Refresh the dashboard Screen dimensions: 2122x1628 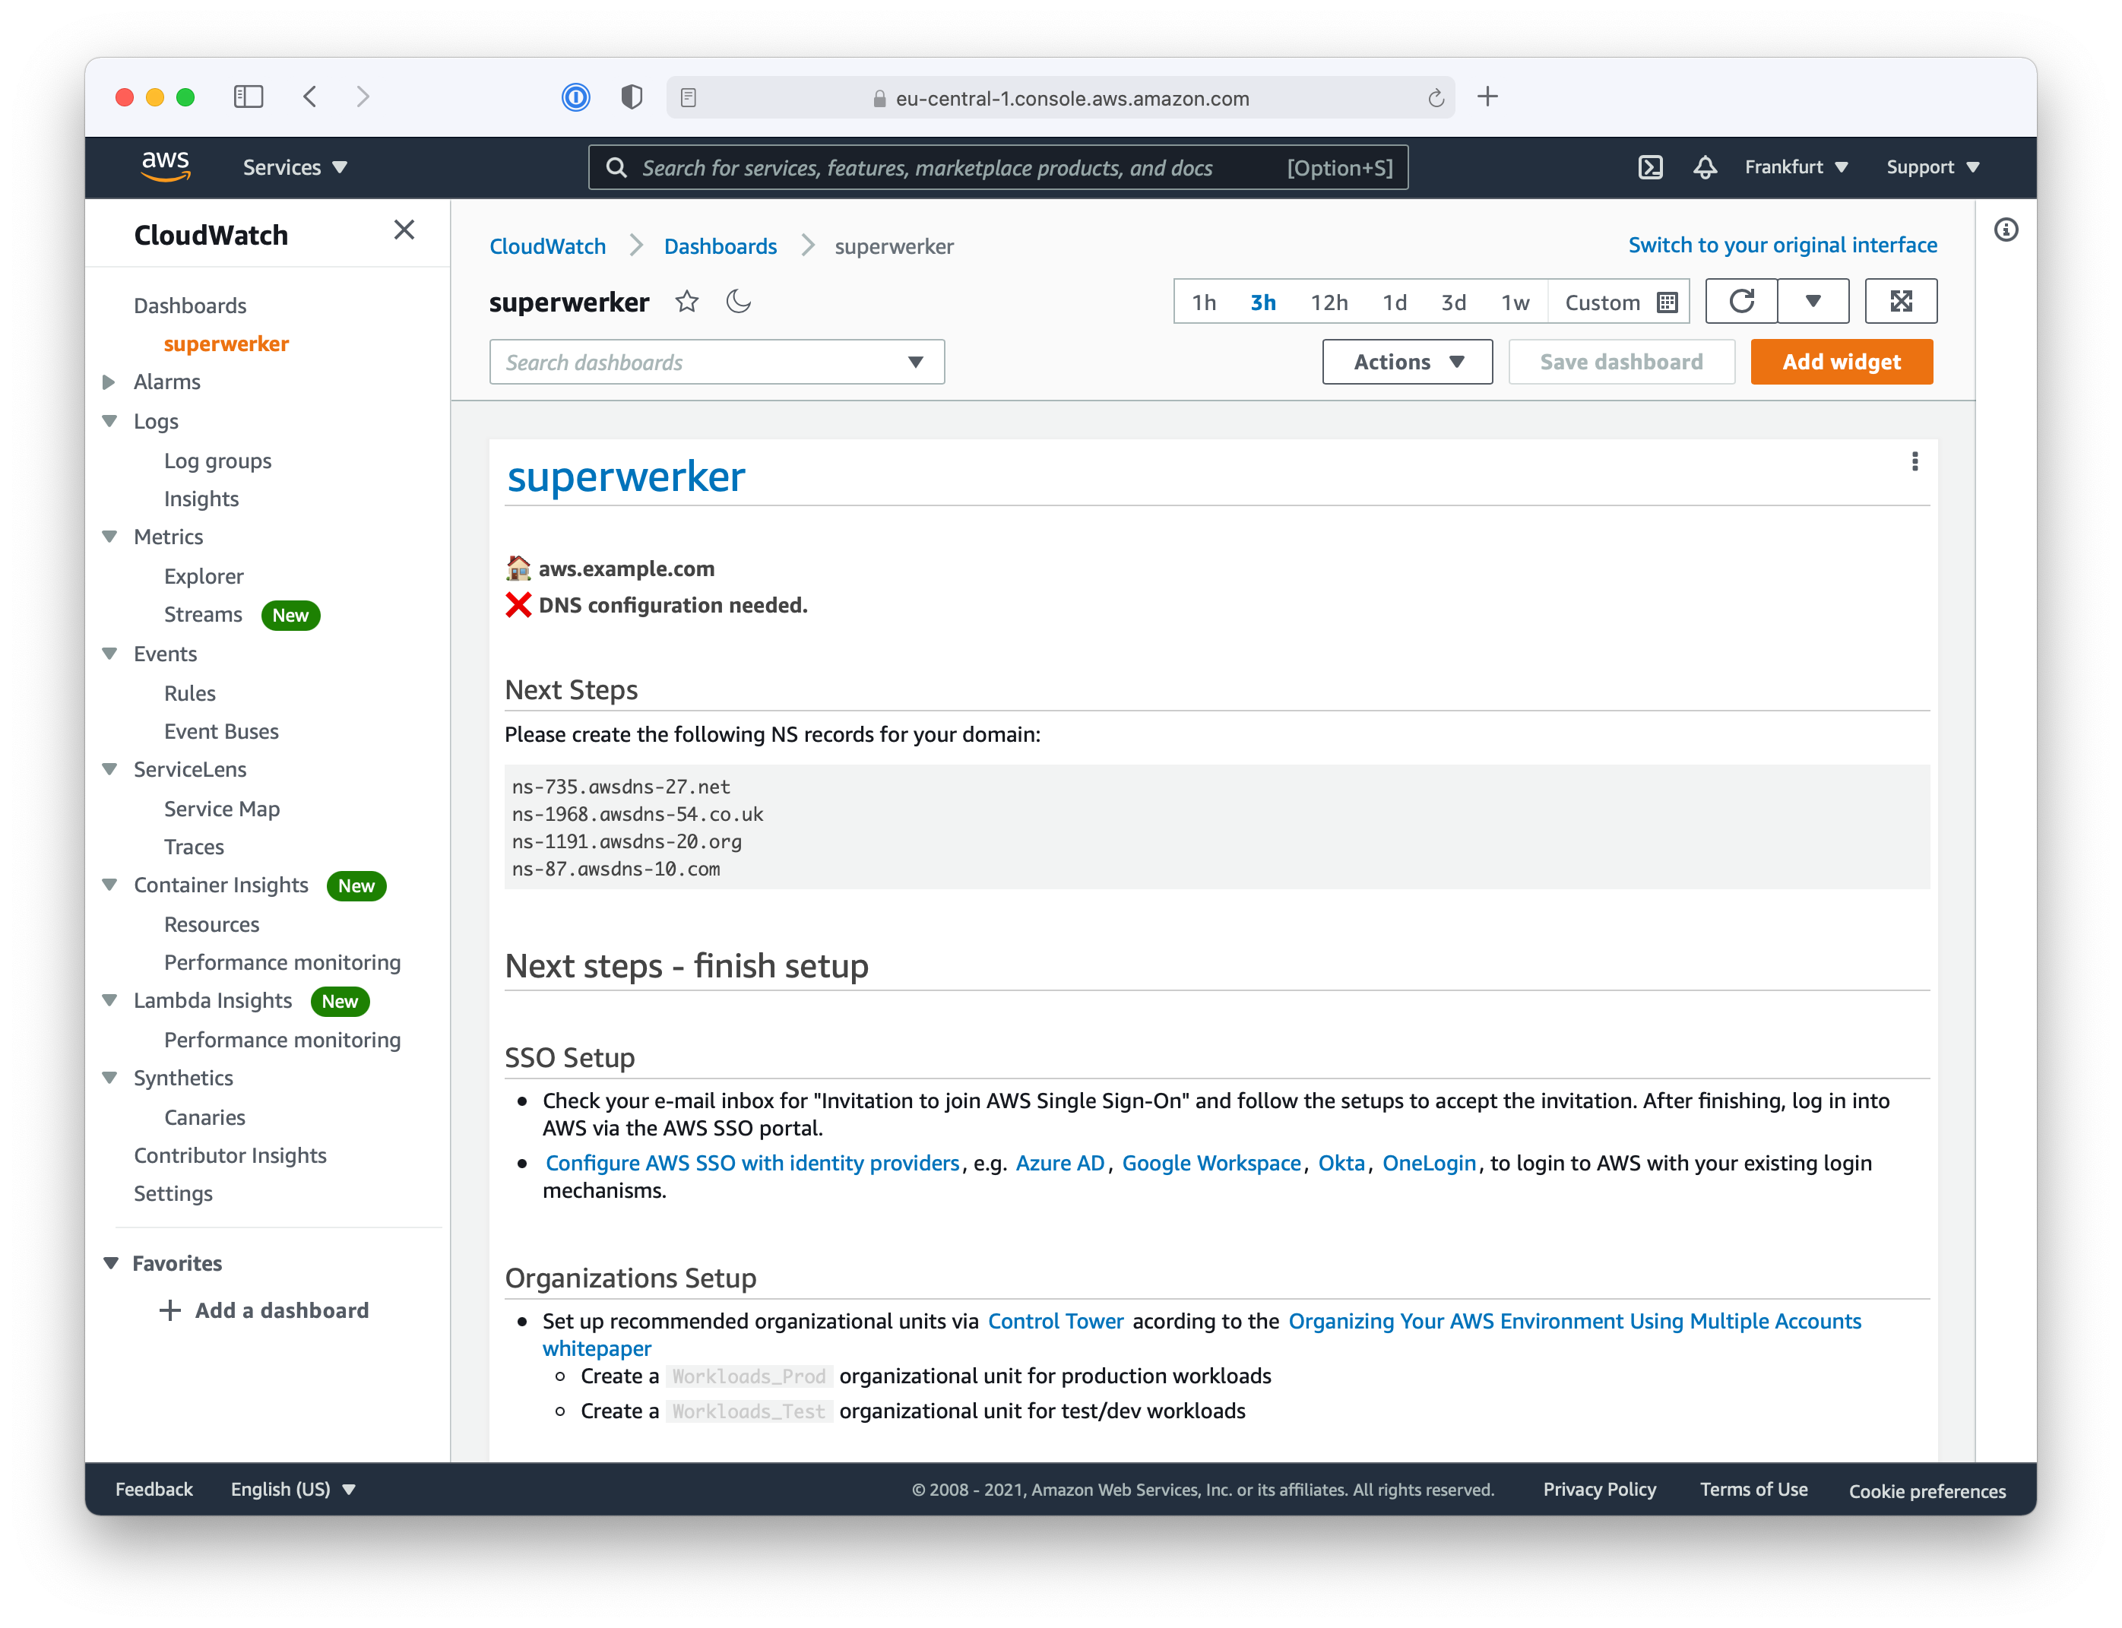[1741, 302]
